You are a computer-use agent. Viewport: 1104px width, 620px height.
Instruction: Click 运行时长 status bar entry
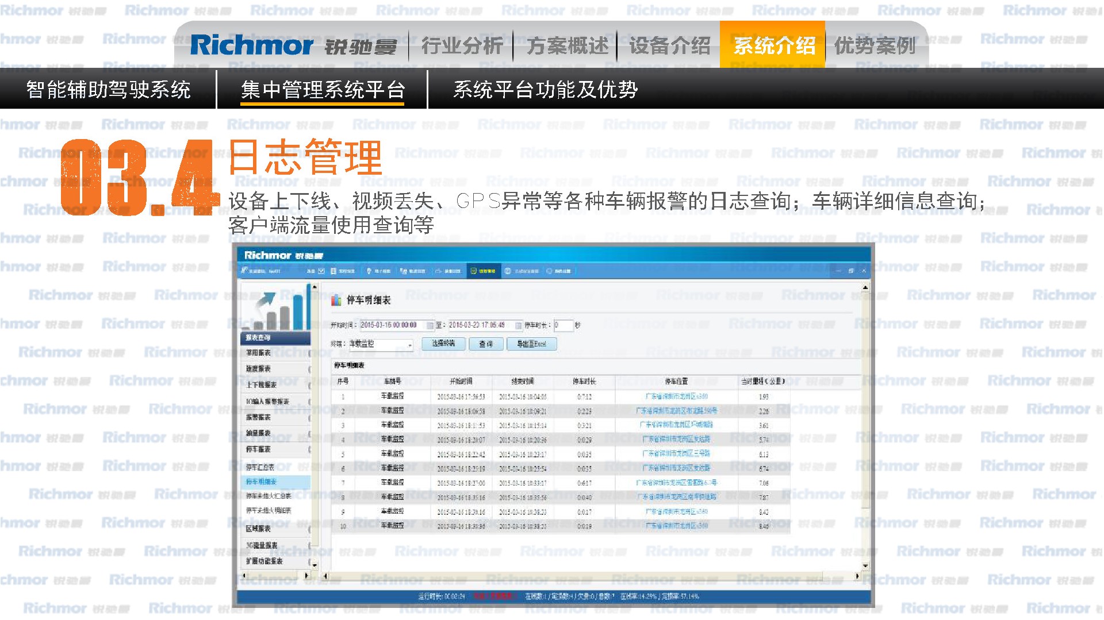(x=441, y=596)
